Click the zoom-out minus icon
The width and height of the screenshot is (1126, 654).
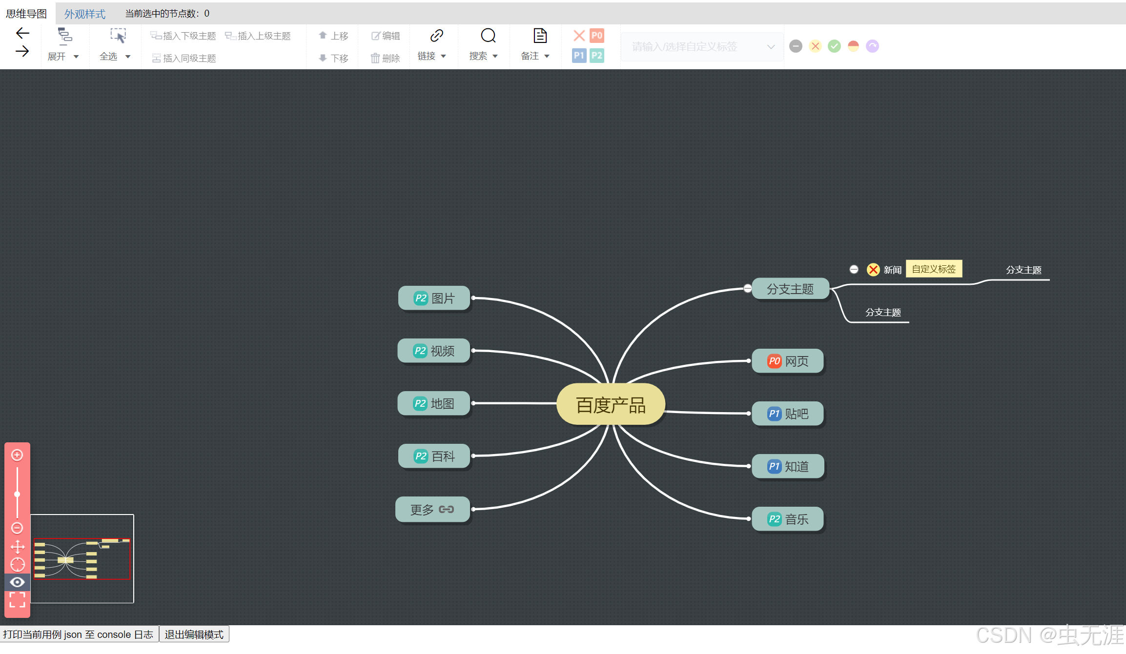point(17,528)
